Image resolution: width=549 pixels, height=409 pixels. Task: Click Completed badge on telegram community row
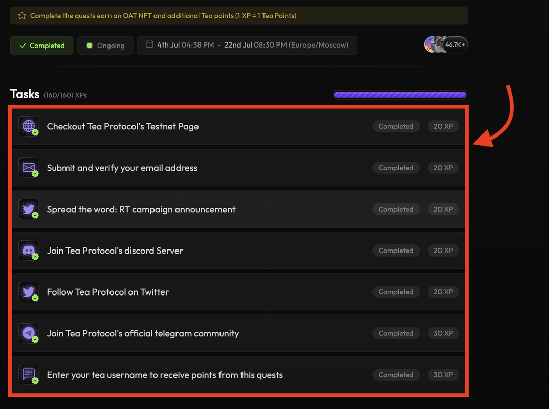(x=396, y=333)
